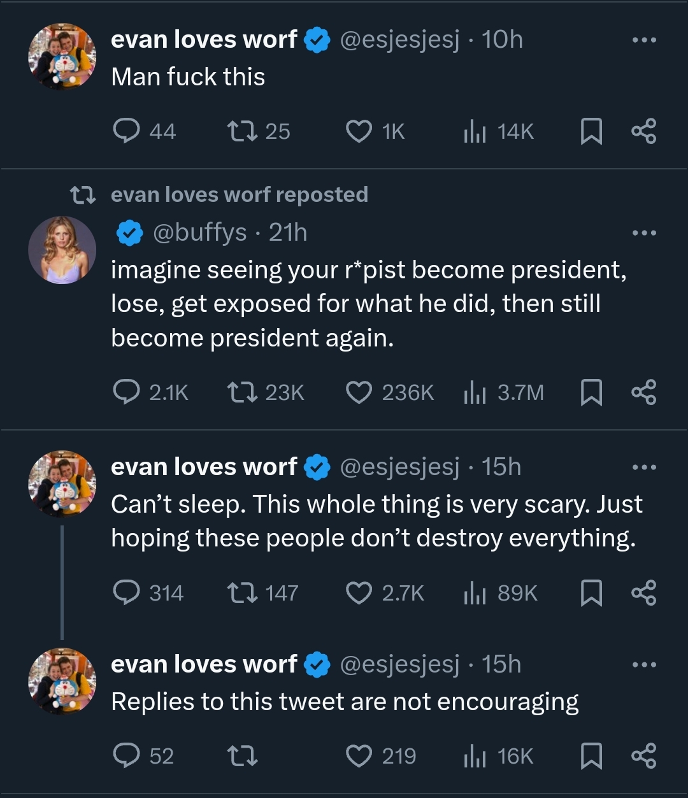Like the "Replies to this tweet" post
This screenshot has width=688, height=798.
359,756
